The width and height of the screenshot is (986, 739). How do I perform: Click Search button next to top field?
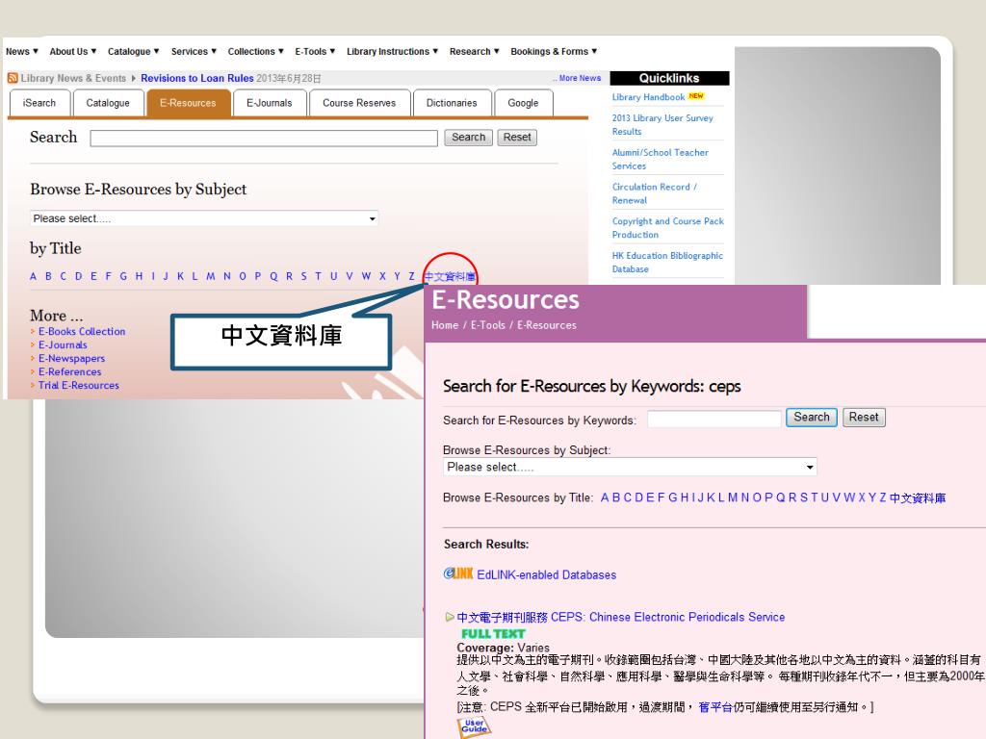point(469,138)
